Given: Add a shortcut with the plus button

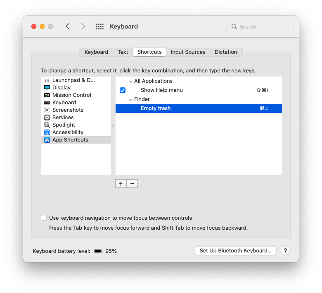Looking at the screenshot, I should coord(121,184).
